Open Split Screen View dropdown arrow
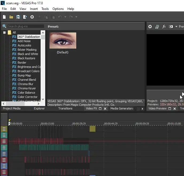184x176 pixels. click(x=176, y=27)
